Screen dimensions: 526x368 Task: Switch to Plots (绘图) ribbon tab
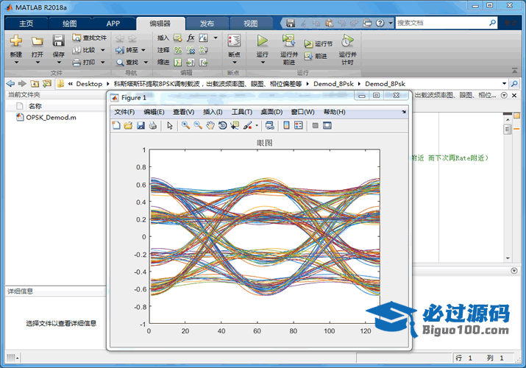(69, 24)
